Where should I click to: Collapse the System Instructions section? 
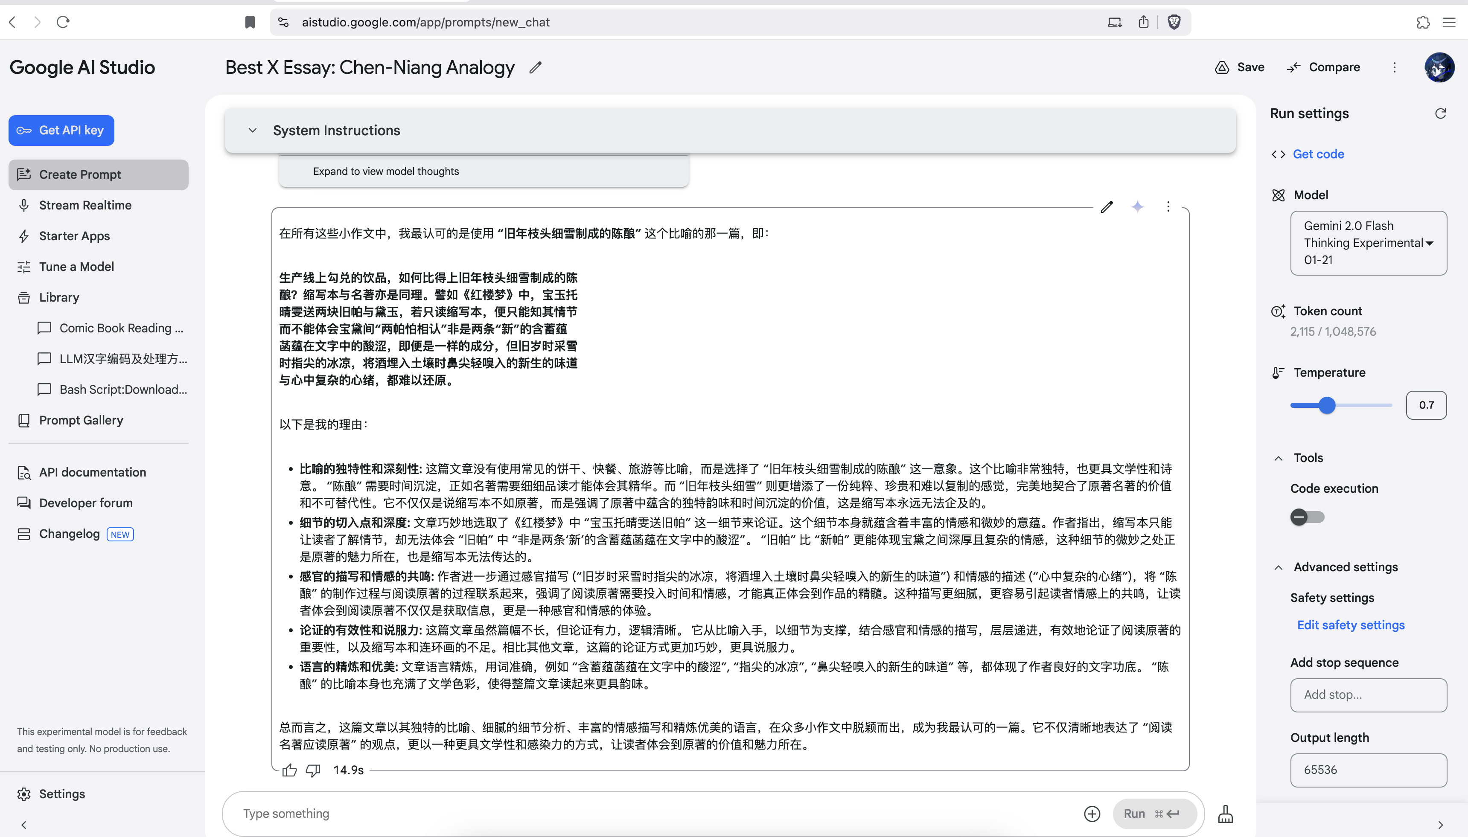tap(253, 131)
